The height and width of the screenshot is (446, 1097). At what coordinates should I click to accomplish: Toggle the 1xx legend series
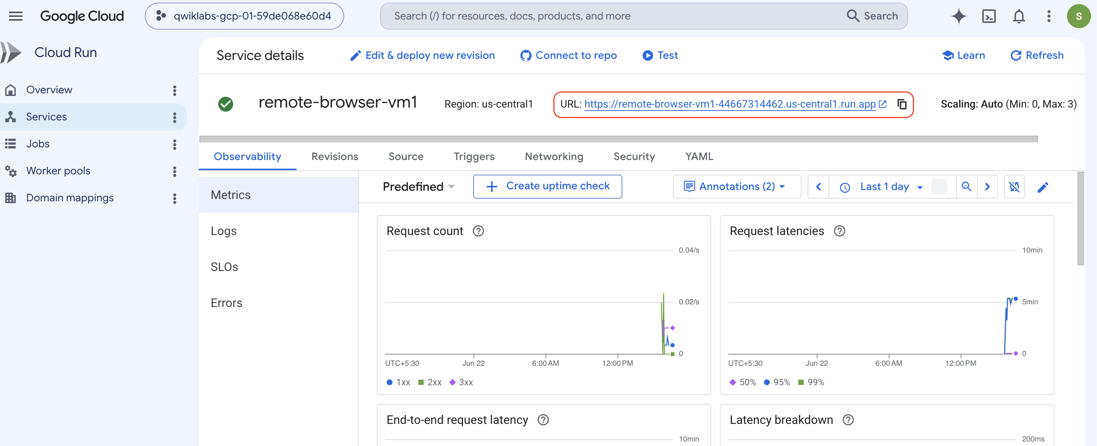(398, 382)
